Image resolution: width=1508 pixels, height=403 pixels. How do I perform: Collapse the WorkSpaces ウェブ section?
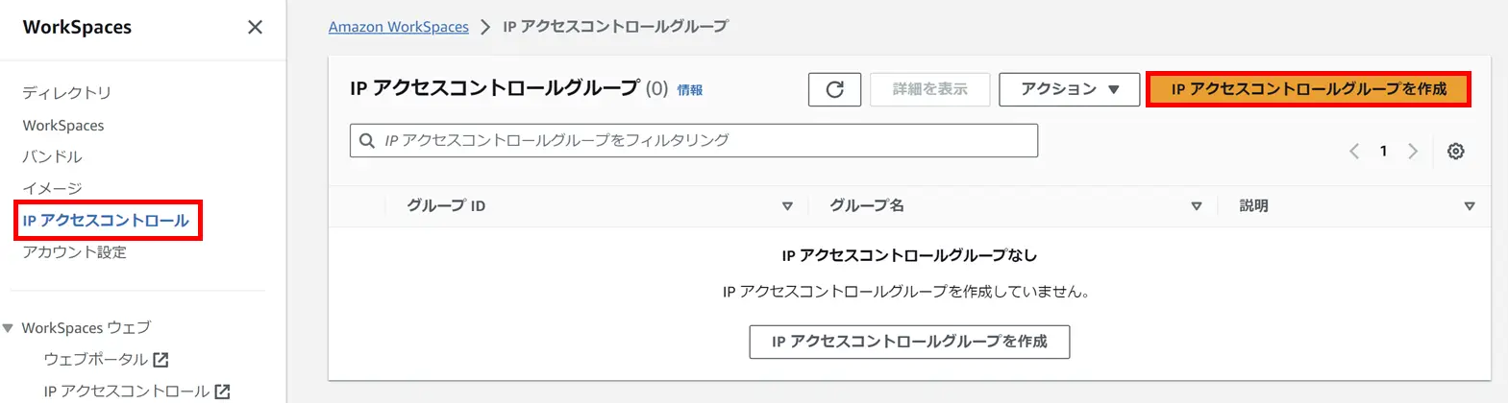[8, 328]
